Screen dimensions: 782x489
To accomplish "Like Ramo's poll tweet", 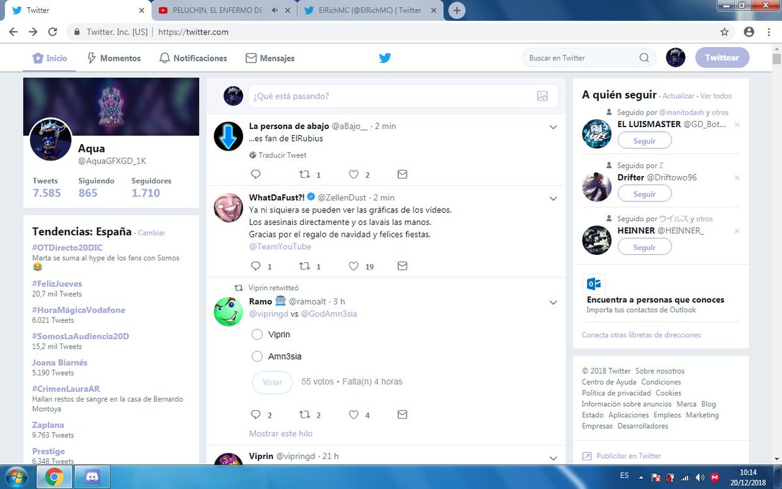I will 353,415.
